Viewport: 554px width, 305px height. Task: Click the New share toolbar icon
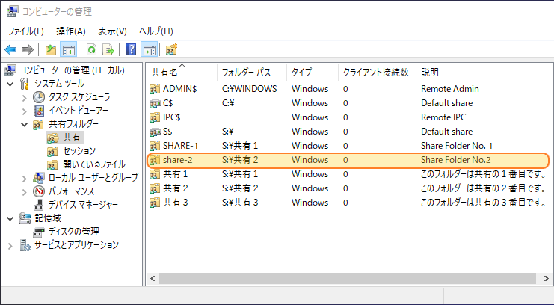tap(172, 50)
